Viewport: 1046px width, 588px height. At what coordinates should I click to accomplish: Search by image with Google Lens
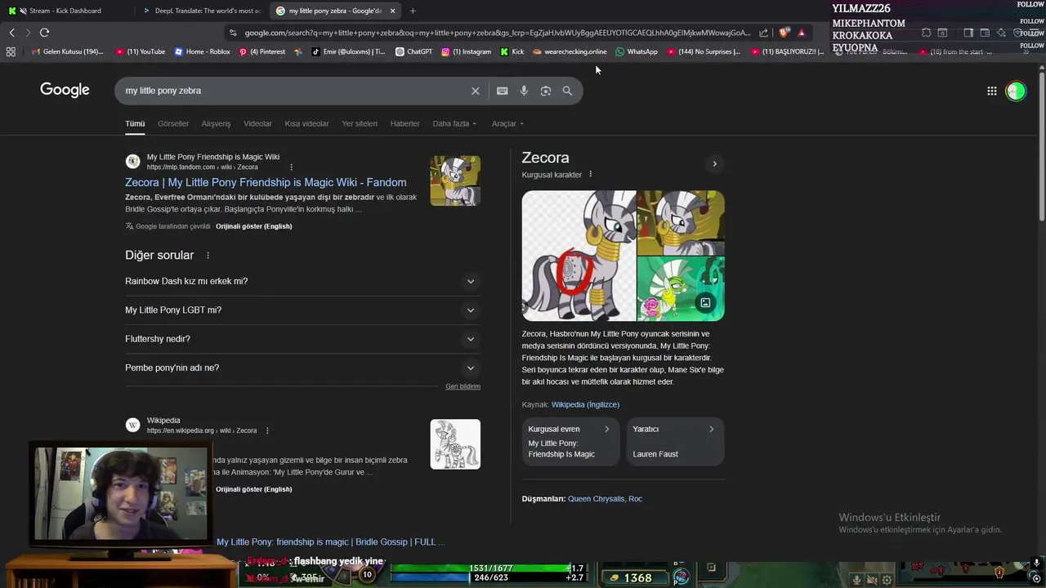[x=546, y=91]
